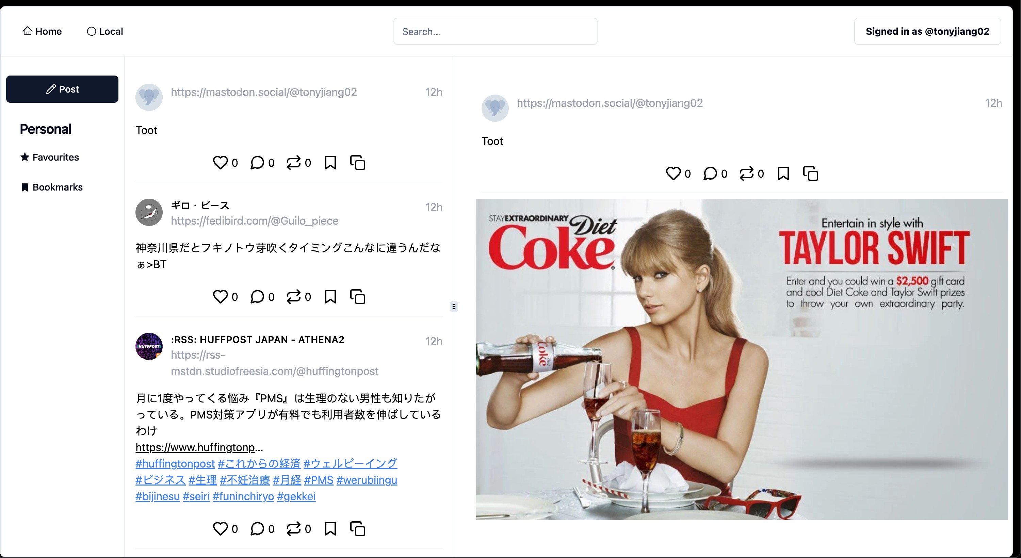Image resolution: width=1021 pixels, height=558 pixels.
Task: Grab the pane resize divider handle
Action: (454, 306)
